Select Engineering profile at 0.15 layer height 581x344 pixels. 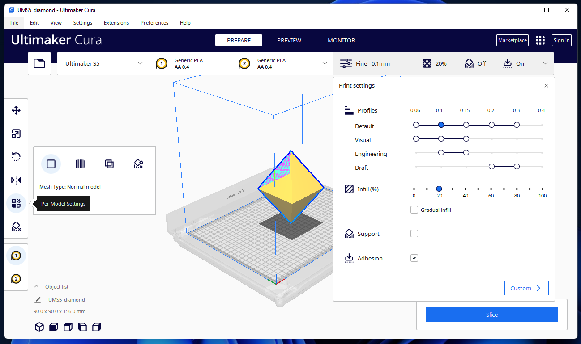[x=466, y=153]
